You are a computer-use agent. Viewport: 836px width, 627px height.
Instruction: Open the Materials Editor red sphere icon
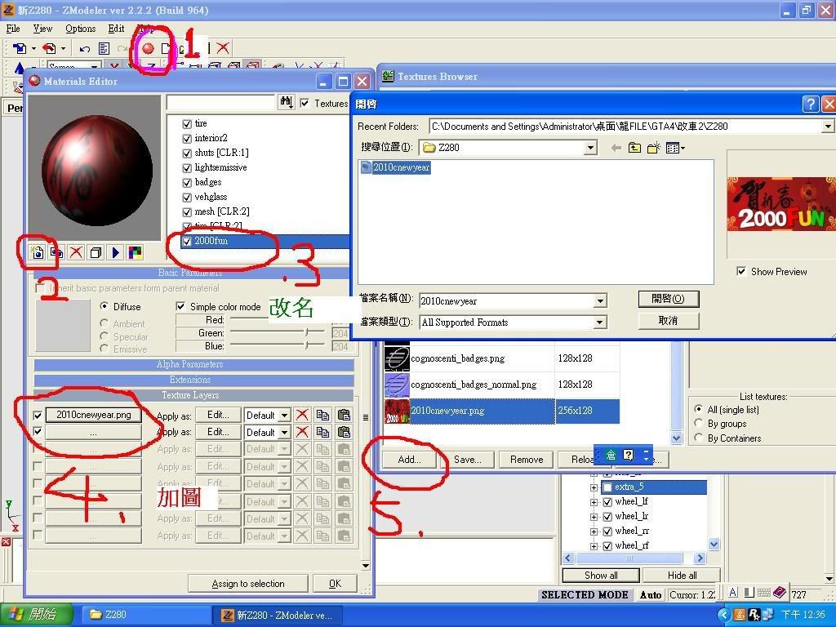(x=148, y=48)
